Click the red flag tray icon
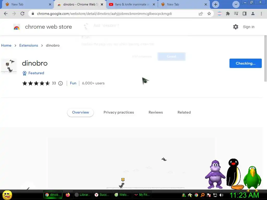267x200 pixels. click(x=209, y=195)
